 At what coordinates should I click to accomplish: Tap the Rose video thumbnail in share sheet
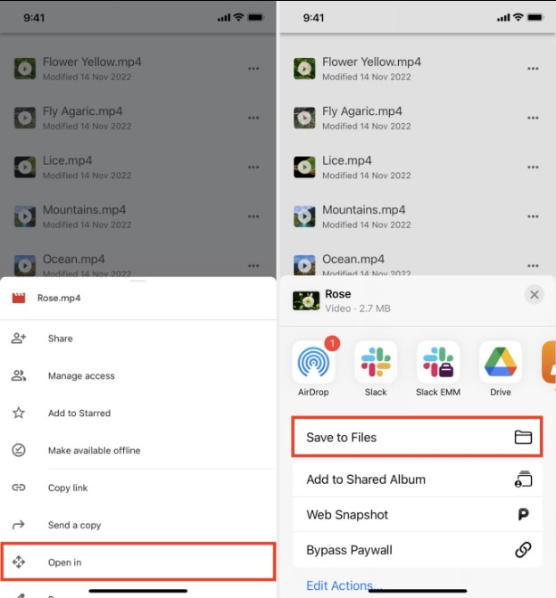click(306, 301)
